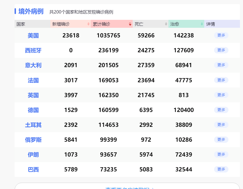Open 更多 details for 英国
This screenshot has height=189, width=243.
pos(221,95)
